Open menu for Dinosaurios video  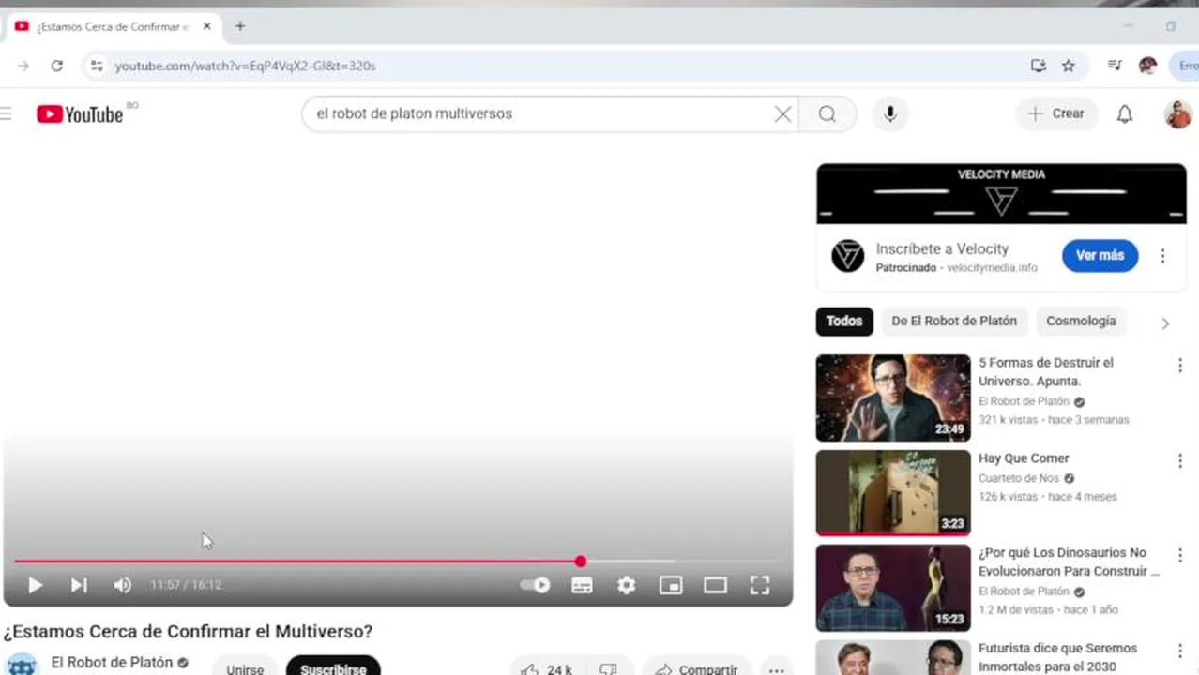pyautogui.click(x=1179, y=555)
